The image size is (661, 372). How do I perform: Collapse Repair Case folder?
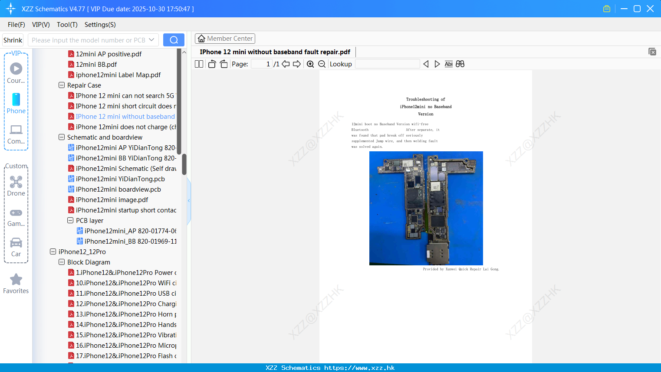(x=62, y=85)
